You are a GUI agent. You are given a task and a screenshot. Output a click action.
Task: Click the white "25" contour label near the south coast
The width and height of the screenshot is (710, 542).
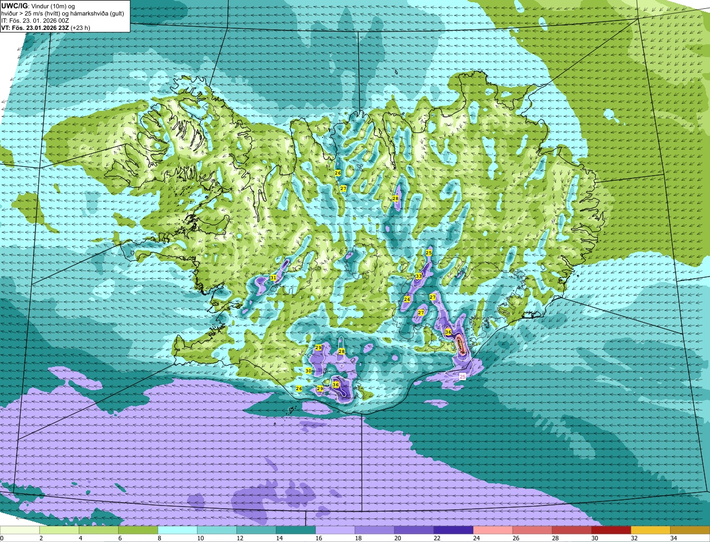pyautogui.click(x=463, y=376)
